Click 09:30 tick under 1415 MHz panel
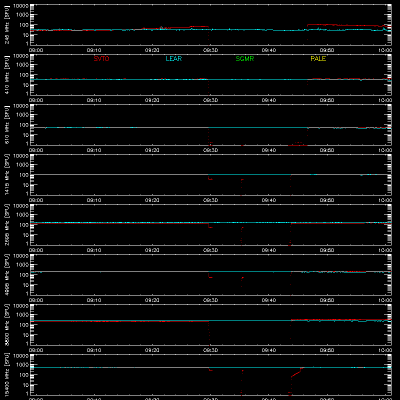This screenshot has width=400, height=400. [210, 200]
